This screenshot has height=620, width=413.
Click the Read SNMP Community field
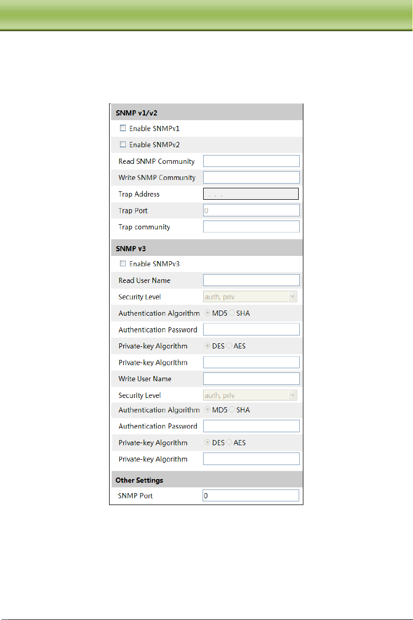(x=251, y=161)
